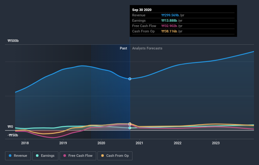Click the Analysts Forecasts label
This screenshot has height=165, width=259.
[147, 48]
